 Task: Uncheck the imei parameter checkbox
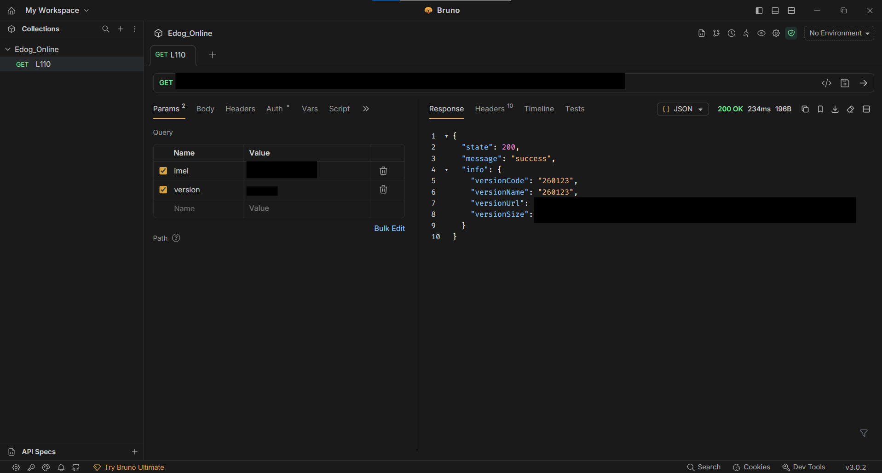(163, 171)
